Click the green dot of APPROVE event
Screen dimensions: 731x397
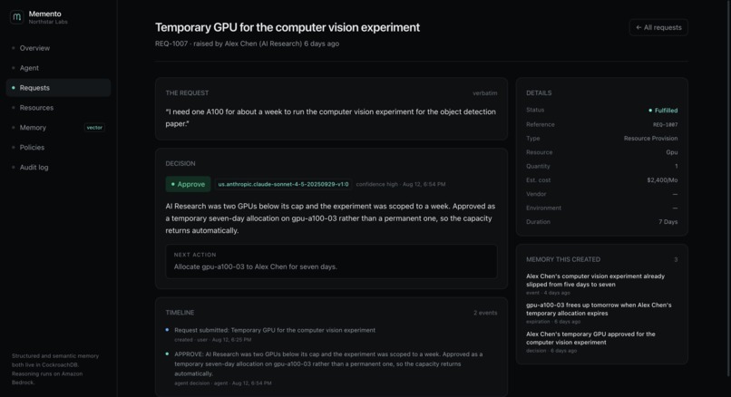(168, 353)
